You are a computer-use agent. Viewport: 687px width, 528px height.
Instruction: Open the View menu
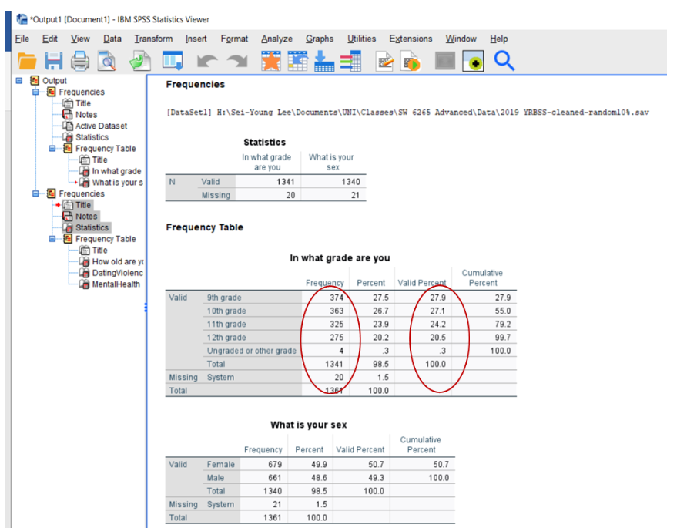coord(80,39)
